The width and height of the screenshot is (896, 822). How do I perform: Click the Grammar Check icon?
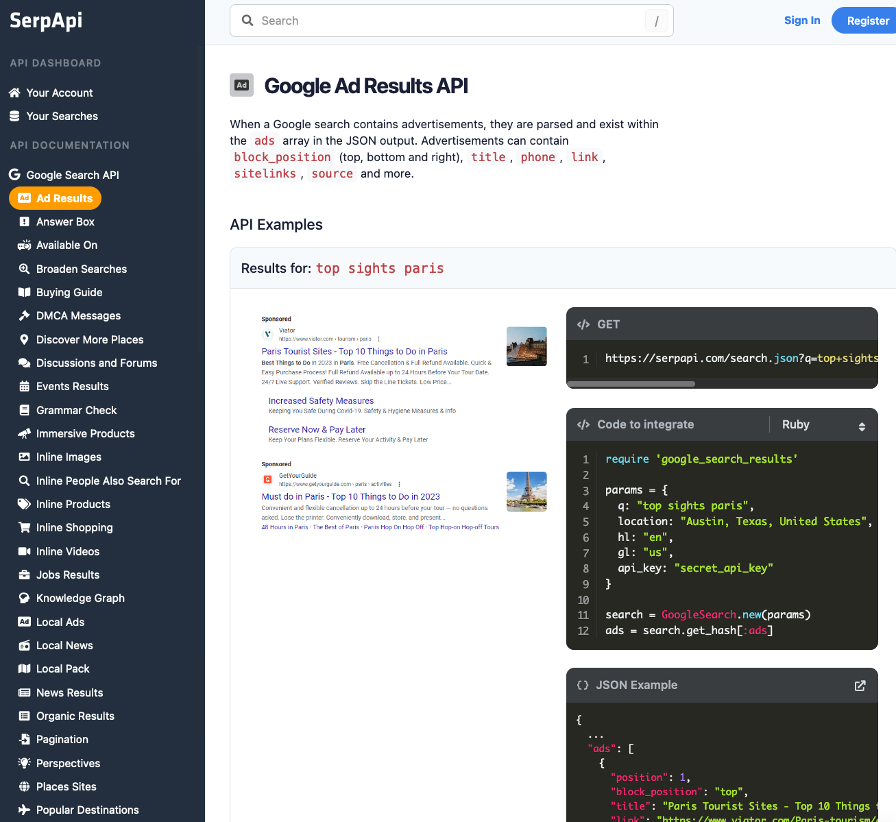[x=24, y=410]
